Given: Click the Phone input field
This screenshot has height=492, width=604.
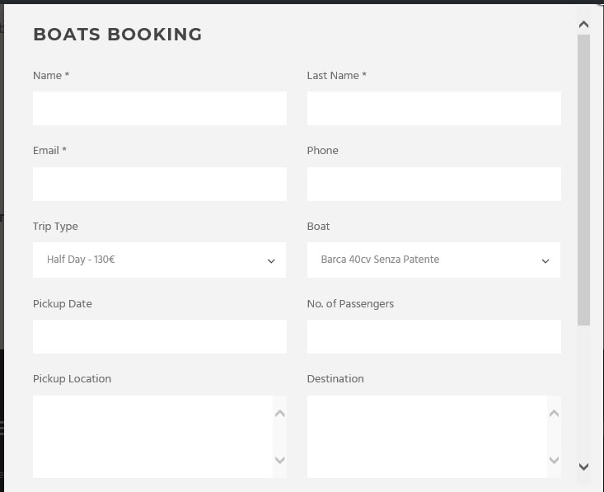Looking at the screenshot, I should click(x=433, y=184).
